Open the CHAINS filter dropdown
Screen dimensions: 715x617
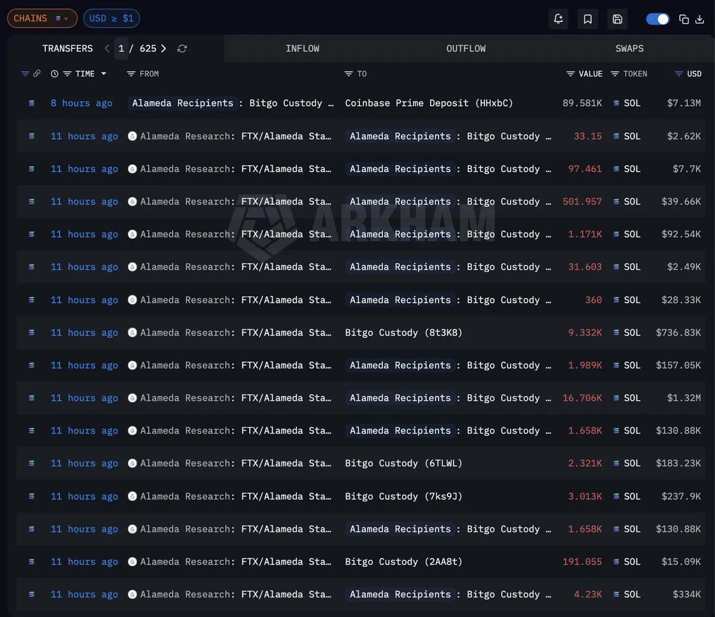click(x=42, y=18)
